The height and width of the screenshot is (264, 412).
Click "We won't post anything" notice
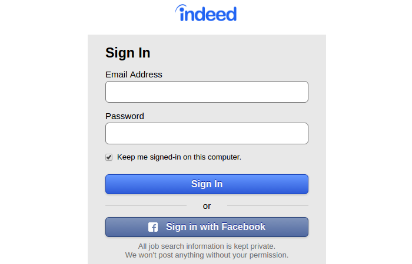(x=207, y=255)
